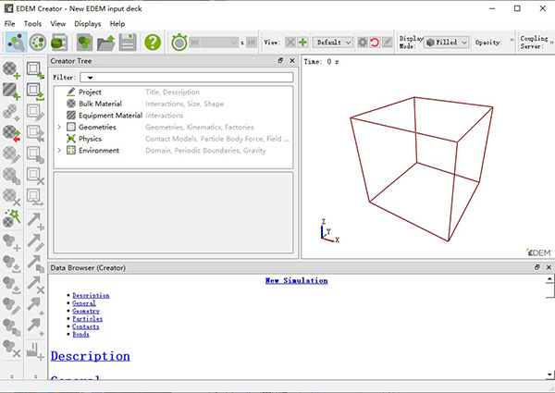Click the add equipment material icon
Screen dimensions: 555x393
[x=12, y=91]
